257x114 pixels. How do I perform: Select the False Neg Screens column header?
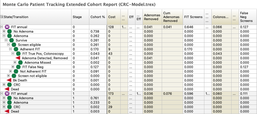[248, 17]
